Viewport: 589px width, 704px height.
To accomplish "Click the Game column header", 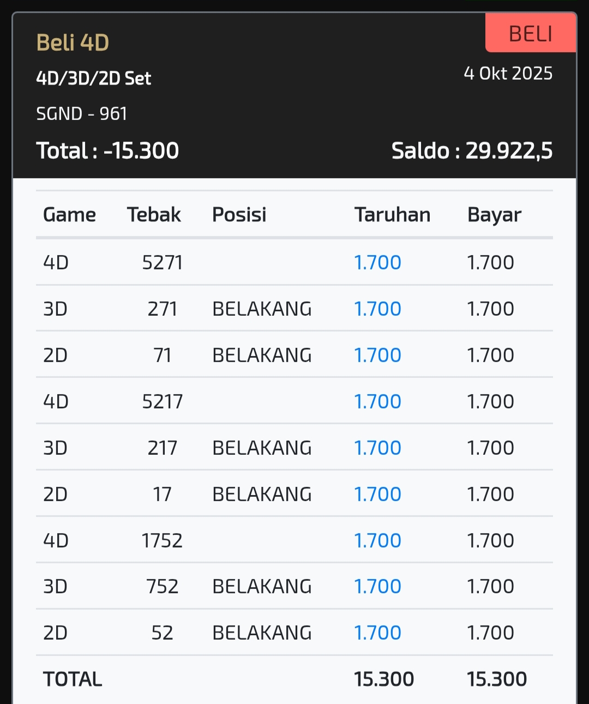I will coord(69,215).
